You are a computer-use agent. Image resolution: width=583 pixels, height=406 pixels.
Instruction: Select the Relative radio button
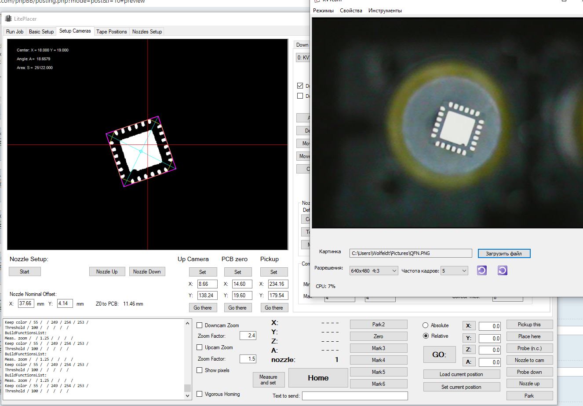425,336
